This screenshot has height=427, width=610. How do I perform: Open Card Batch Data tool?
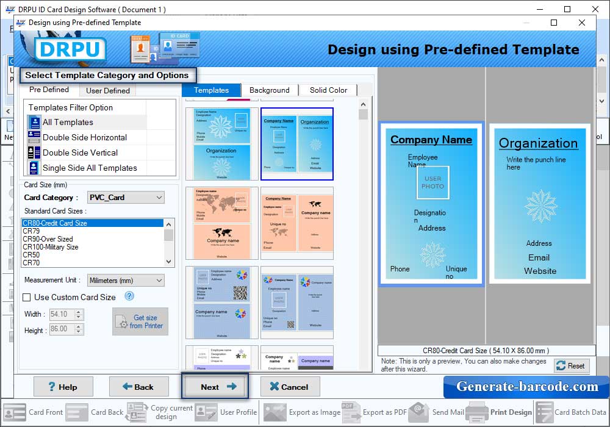point(571,412)
